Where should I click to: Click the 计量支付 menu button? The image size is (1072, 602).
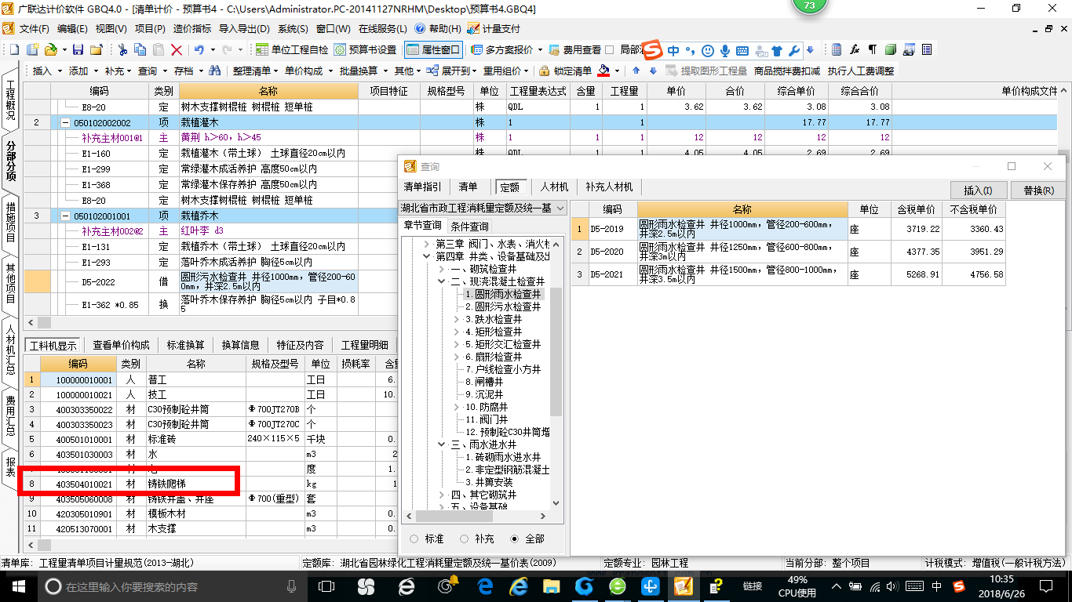[x=494, y=28]
